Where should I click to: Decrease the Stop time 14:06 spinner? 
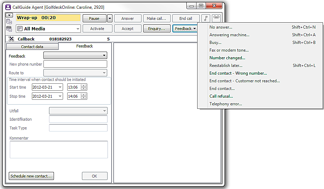(x=83, y=98)
